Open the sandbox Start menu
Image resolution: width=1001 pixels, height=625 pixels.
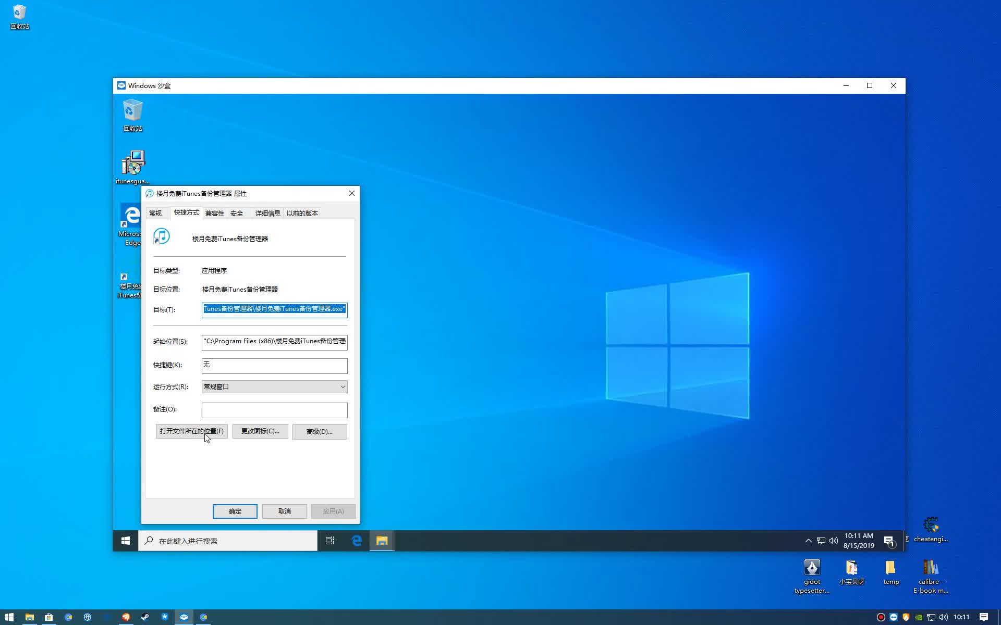pyautogui.click(x=126, y=541)
